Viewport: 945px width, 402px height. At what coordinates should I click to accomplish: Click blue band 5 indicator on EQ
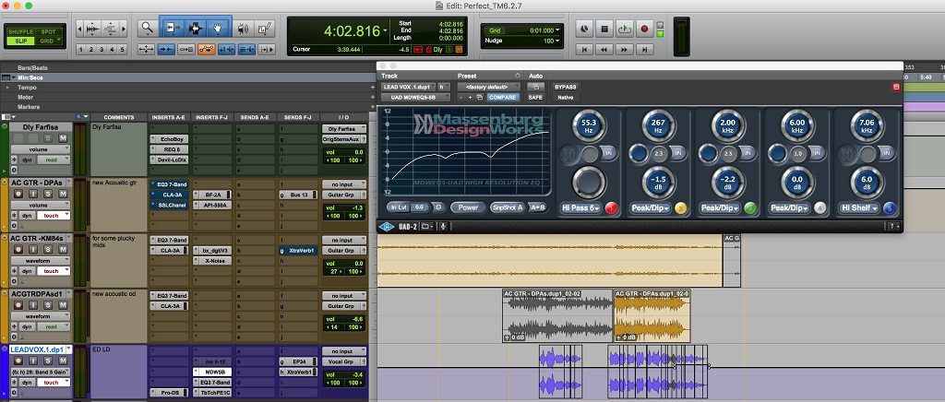pyautogui.click(x=890, y=208)
